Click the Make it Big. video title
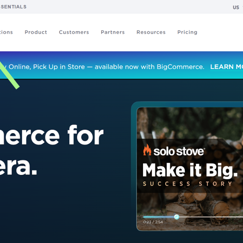 pos(190,171)
